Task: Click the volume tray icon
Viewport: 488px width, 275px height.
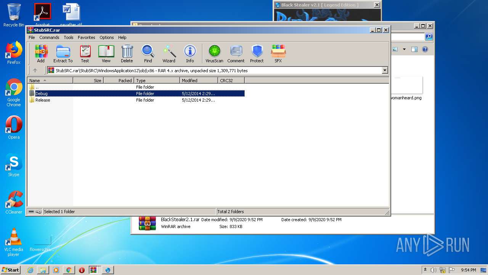Action: click(433, 270)
